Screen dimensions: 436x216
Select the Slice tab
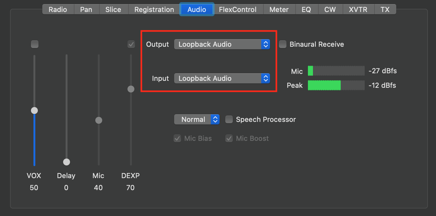[113, 9]
